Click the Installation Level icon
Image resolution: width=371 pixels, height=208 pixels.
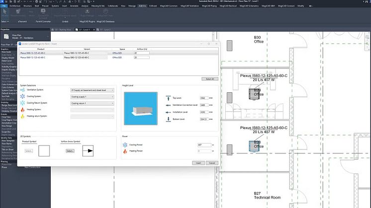coord(168,112)
